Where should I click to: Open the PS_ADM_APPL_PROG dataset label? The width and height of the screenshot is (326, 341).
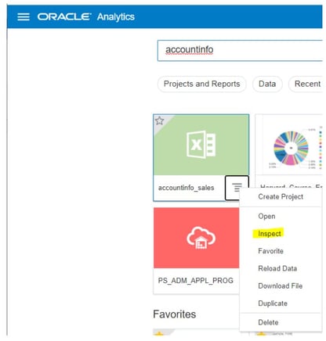point(196,281)
